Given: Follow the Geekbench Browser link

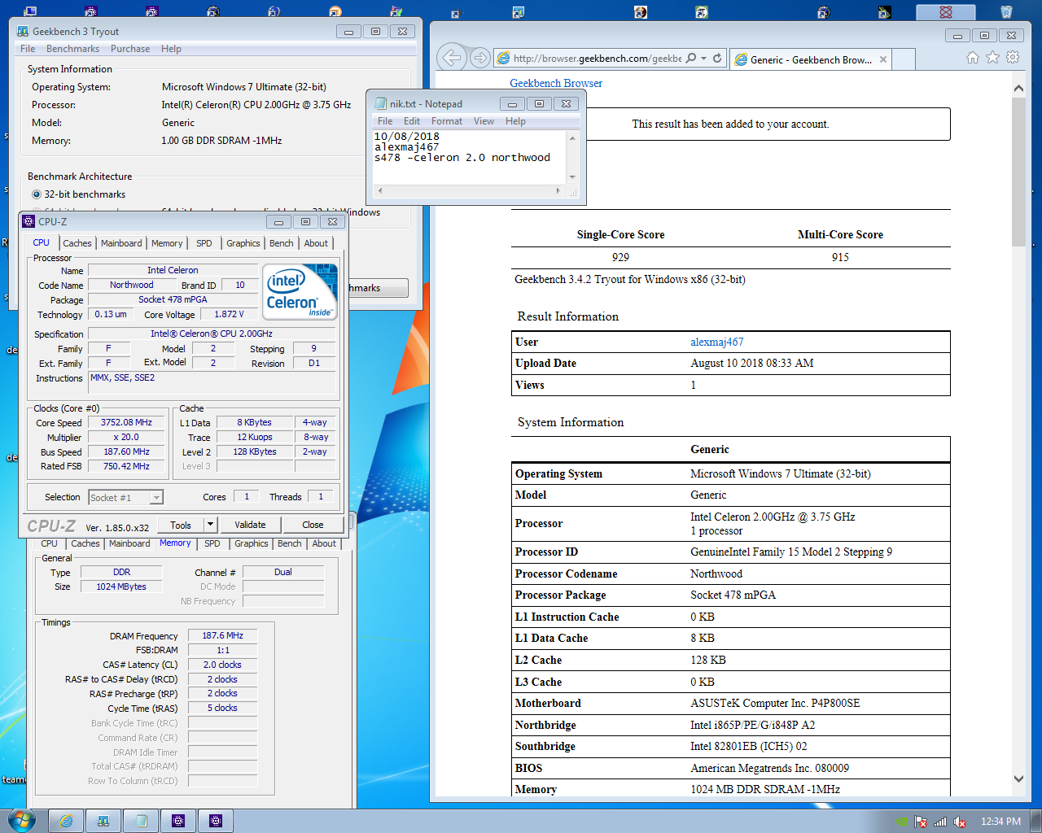Looking at the screenshot, I should point(556,83).
